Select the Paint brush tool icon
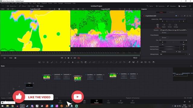The height and width of the screenshot is (108, 193). [x=52, y=62]
